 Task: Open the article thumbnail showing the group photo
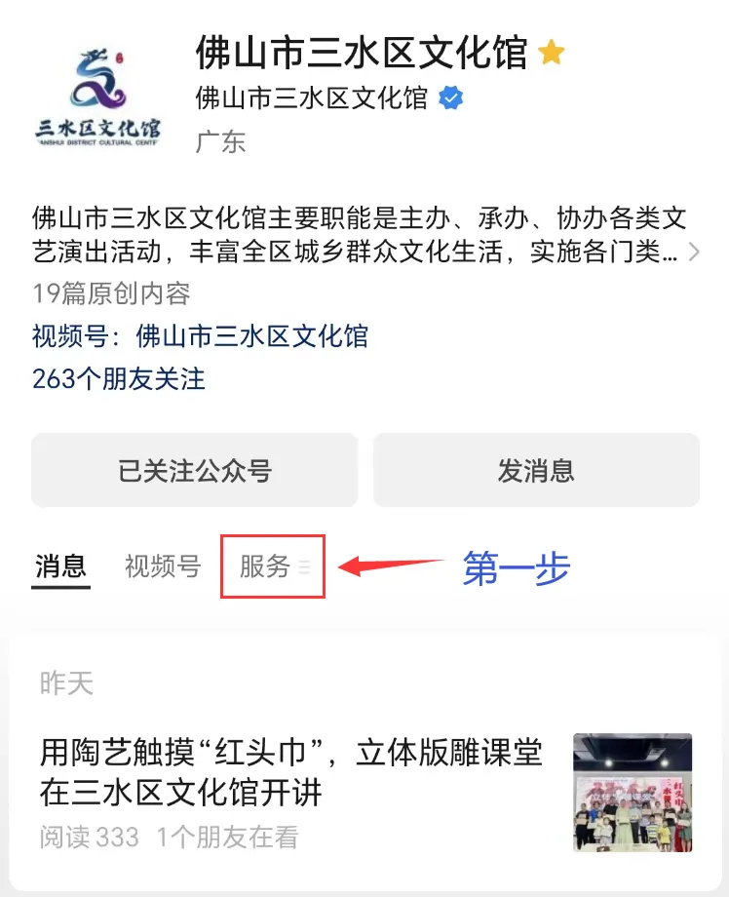633,793
